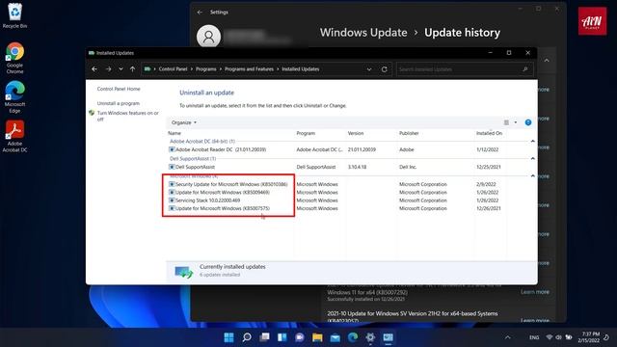Sort by Name column header
Image resolution: width=617 pixels, height=347 pixels.
[174, 133]
